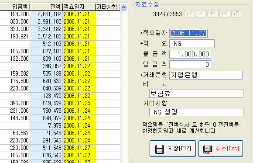Image resolution: width=253 pixels, height=163 pixels.
Task: Sort by 잔액 column header
Action: pyautogui.click(x=46, y=7)
